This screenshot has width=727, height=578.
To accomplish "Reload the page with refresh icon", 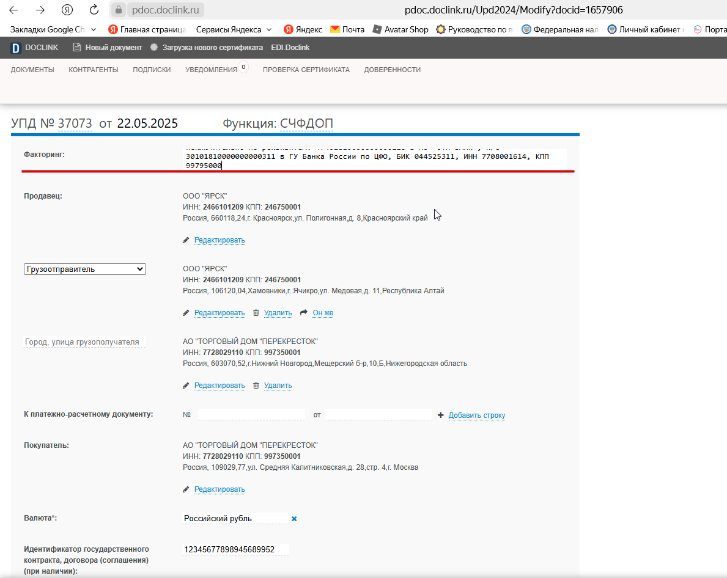I will [x=94, y=10].
